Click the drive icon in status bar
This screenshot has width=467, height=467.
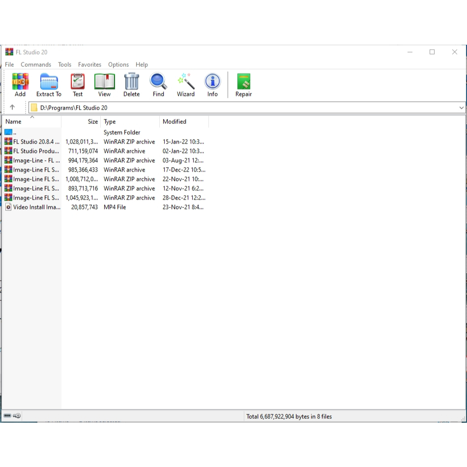pyautogui.click(x=7, y=415)
